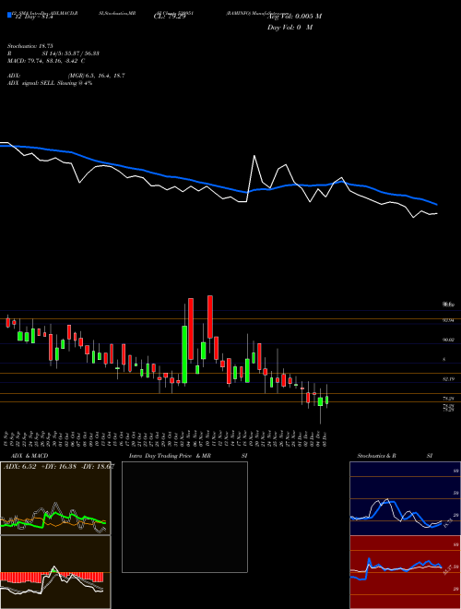This screenshot has width=461, height=609.
Task: Click the 'Stochastics & R' panel title
Action: pyautogui.click(x=377, y=456)
